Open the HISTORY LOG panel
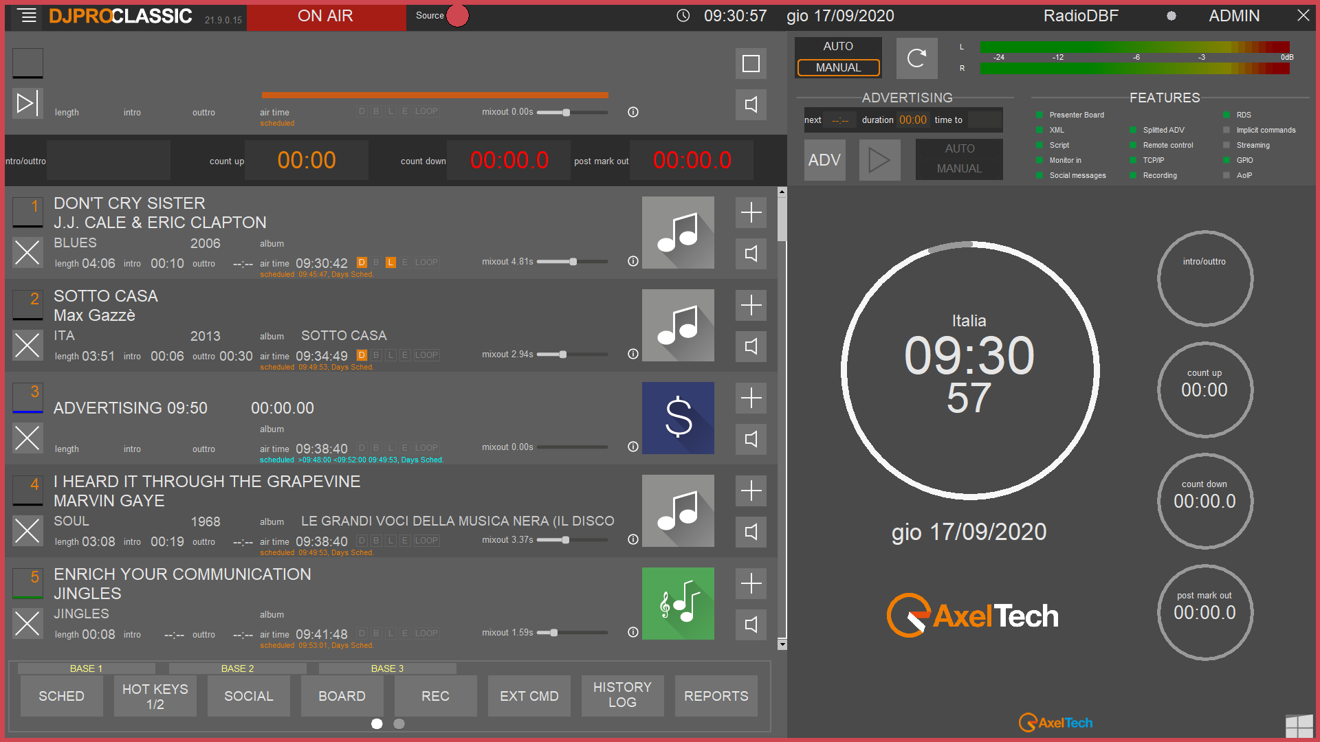 (x=622, y=695)
